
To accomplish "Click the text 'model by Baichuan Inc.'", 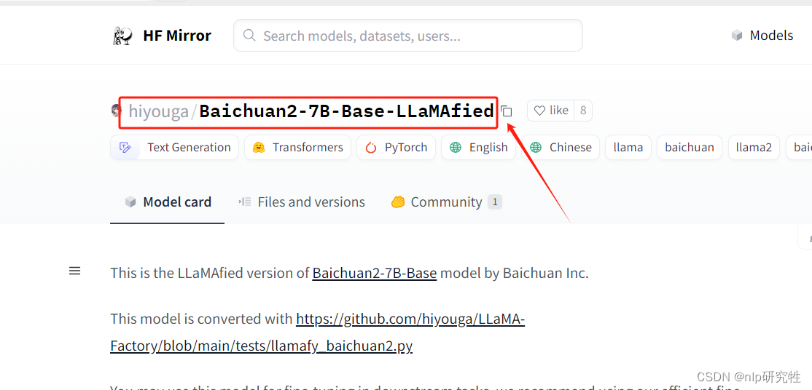I will [514, 273].
